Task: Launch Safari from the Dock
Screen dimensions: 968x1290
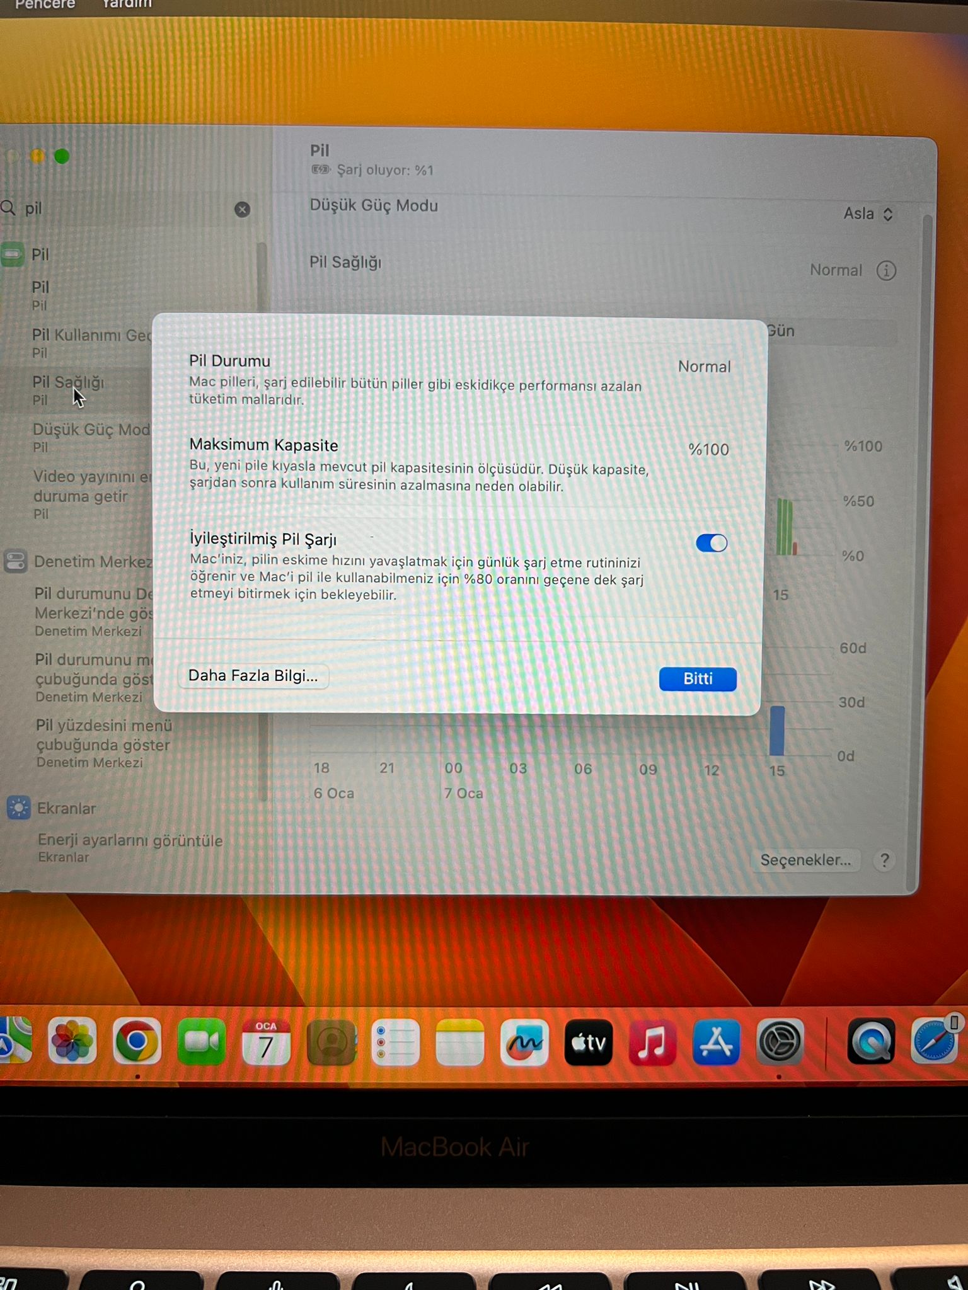Action: click(935, 1041)
